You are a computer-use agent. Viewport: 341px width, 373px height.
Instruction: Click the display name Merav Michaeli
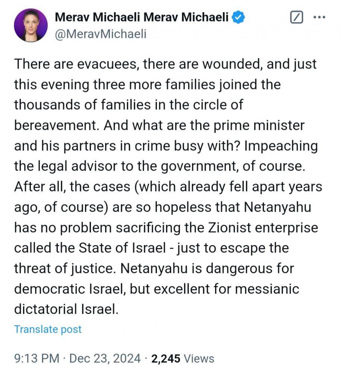click(x=142, y=17)
